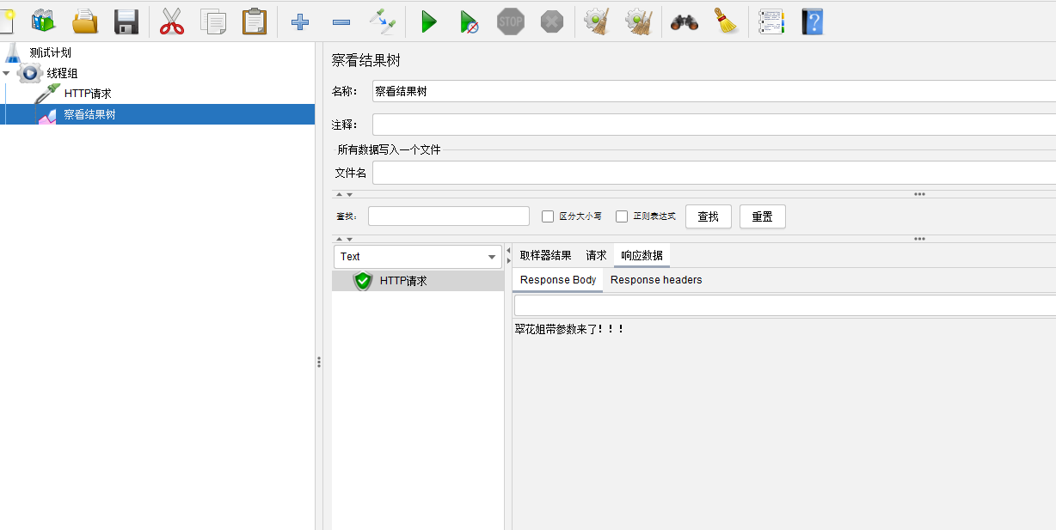Save the test plan with floppy icon
Viewport: 1056px width, 530px height.
[x=126, y=21]
